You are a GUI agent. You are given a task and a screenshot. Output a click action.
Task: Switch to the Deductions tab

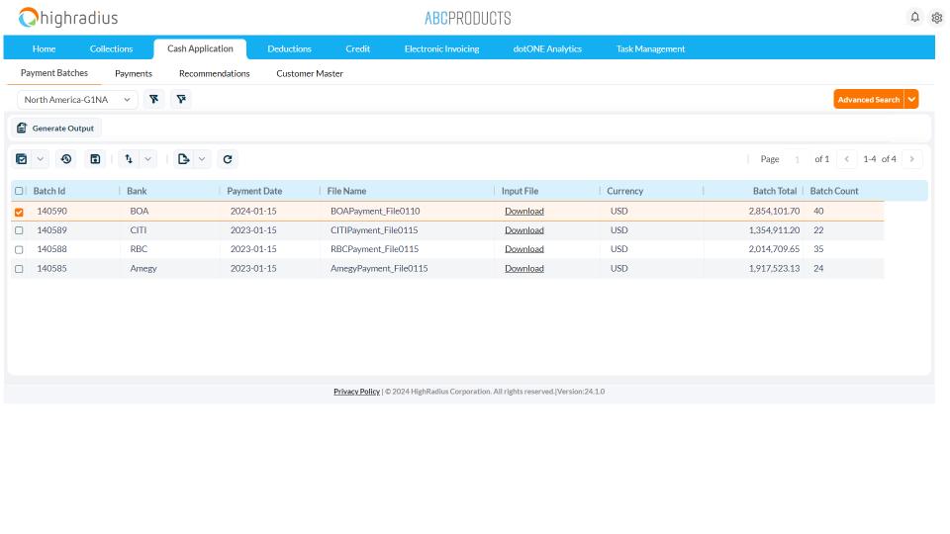click(289, 48)
